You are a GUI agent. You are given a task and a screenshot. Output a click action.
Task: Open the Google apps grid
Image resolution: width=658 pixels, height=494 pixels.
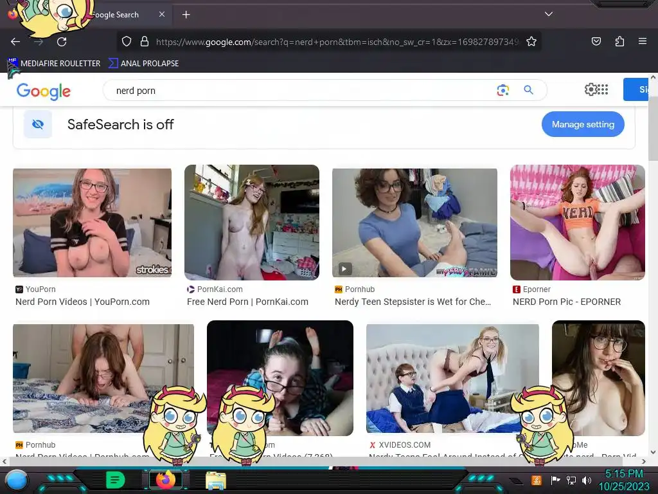pyautogui.click(x=603, y=89)
